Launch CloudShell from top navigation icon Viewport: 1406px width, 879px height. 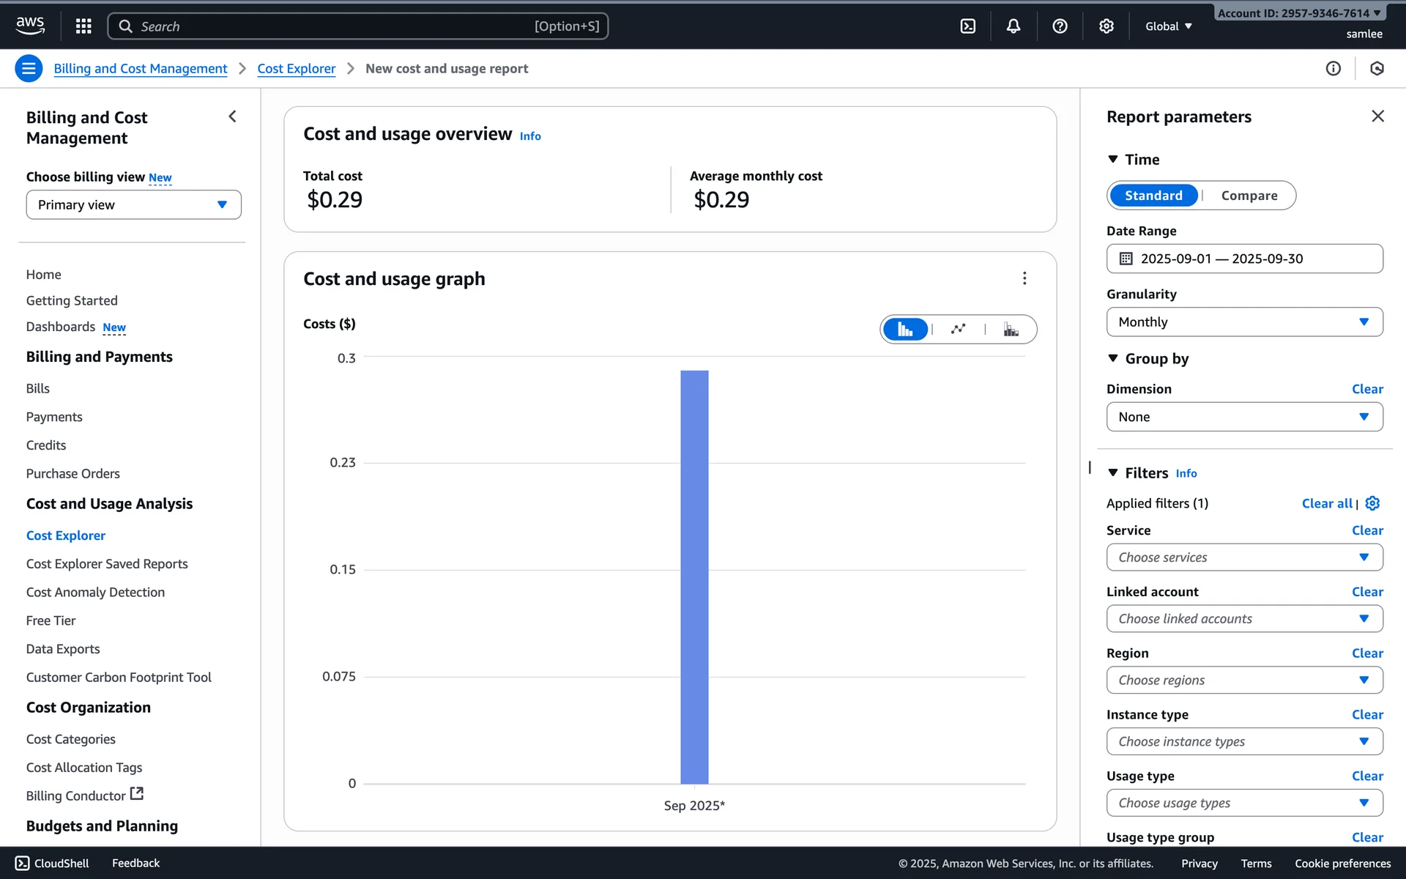click(x=967, y=26)
